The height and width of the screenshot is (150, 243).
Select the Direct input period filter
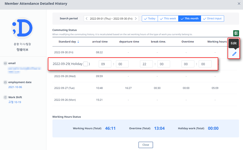click(212, 19)
